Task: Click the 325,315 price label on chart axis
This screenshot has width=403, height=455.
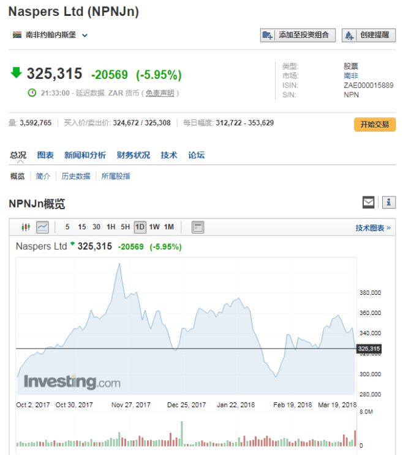Action: pos(369,349)
